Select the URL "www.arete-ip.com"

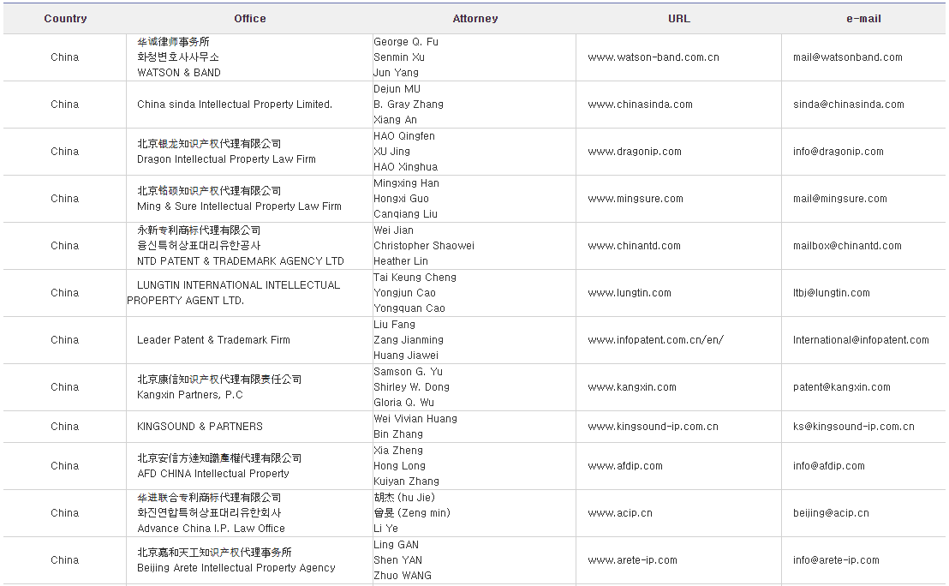[x=632, y=561]
